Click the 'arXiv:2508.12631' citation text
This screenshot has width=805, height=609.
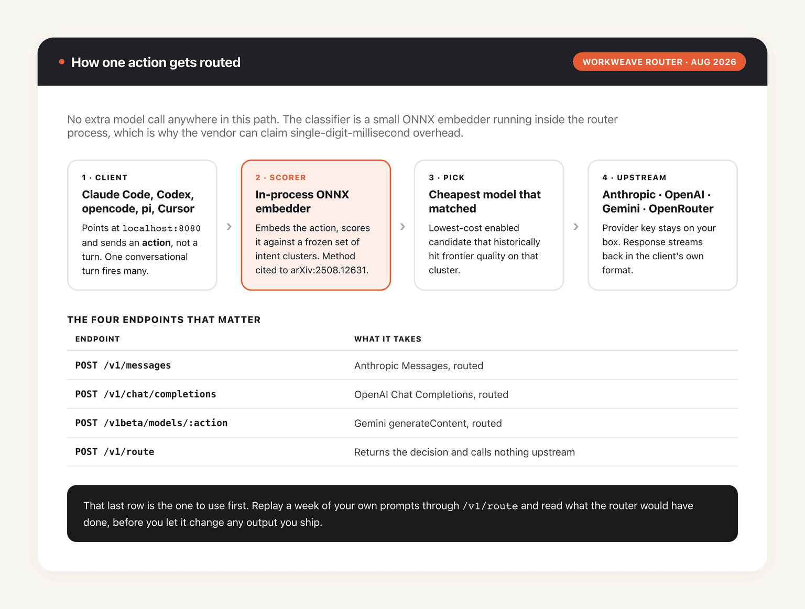pyautogui.click(x=329, y=270)
